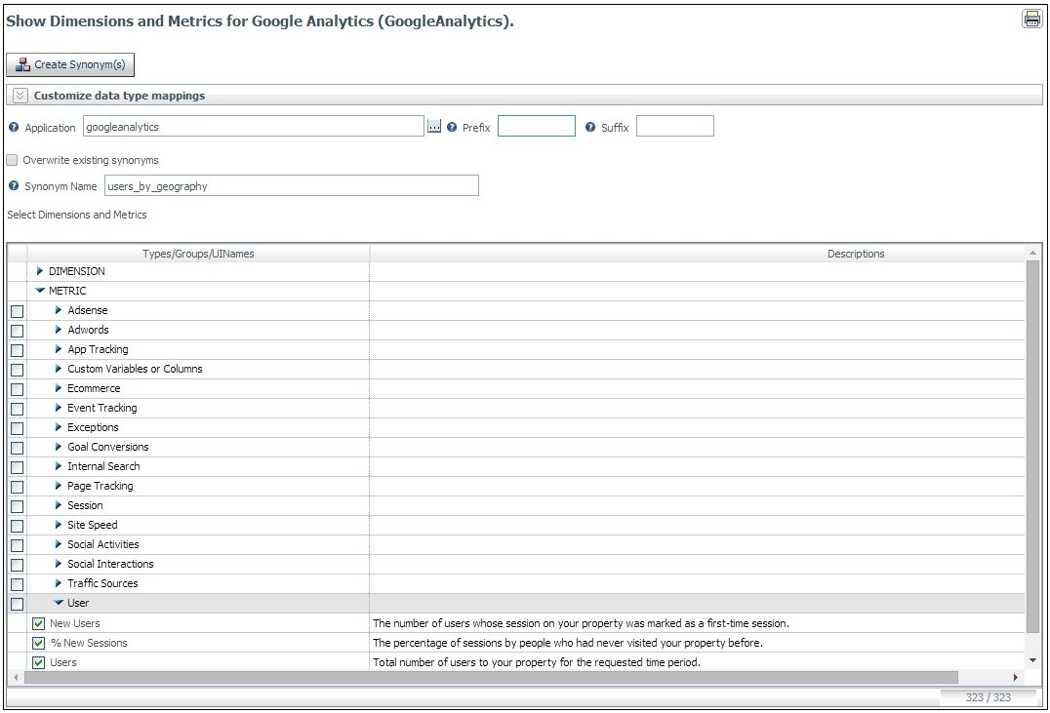Image resolution: width=1050 pixels, height=713 pixels.
Task: Check the Adsense group checkbox
Action: pos(18,311)
